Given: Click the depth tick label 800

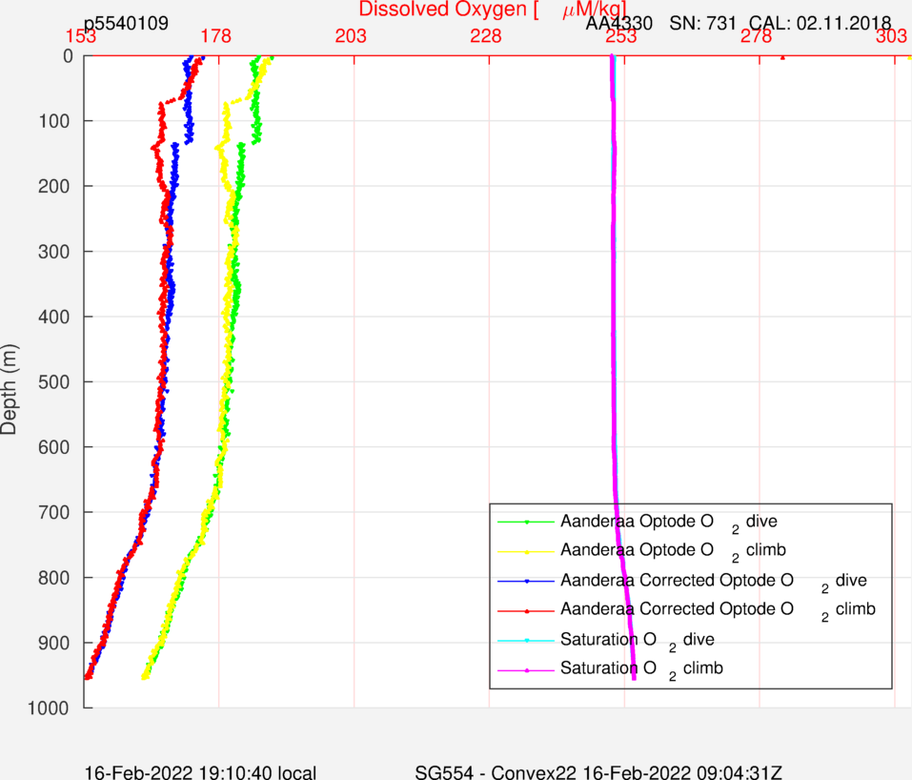Looking at the screenshot, I should pyautogui.click(x=53, y=578).
